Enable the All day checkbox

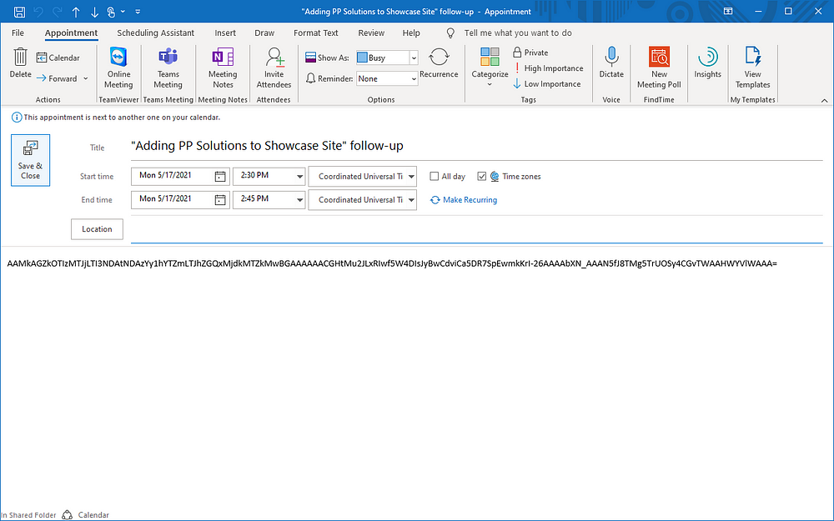pos(435,177)
